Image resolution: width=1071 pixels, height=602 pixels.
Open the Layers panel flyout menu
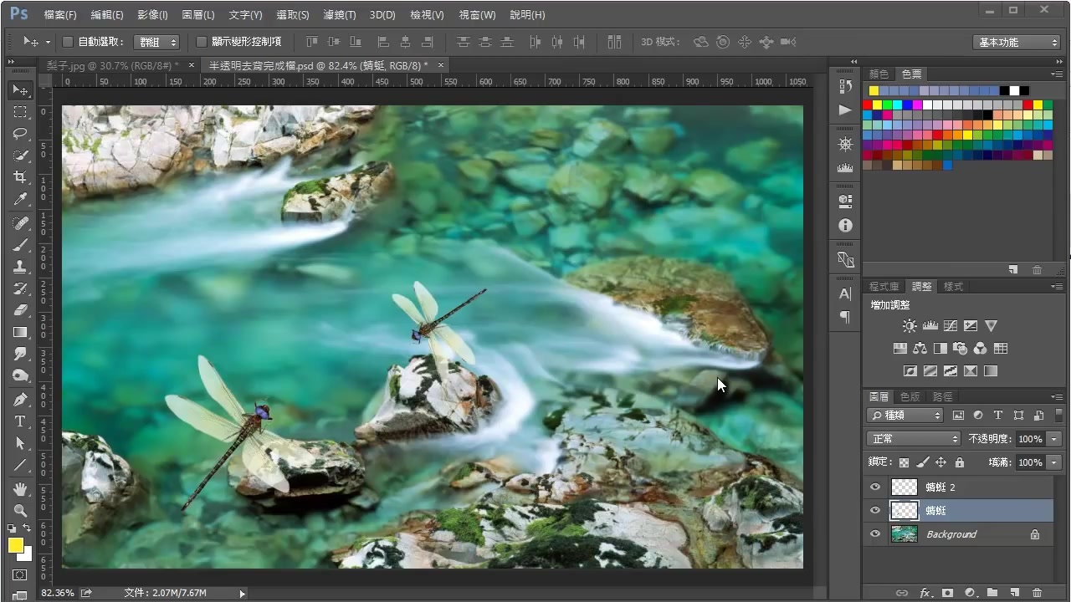click(1057, 396)
